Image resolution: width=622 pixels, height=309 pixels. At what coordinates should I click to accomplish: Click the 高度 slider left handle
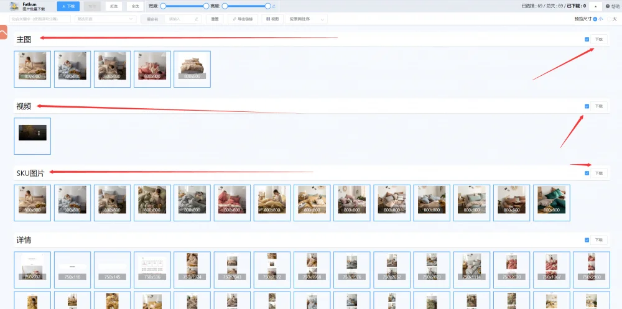coord(225,6)
